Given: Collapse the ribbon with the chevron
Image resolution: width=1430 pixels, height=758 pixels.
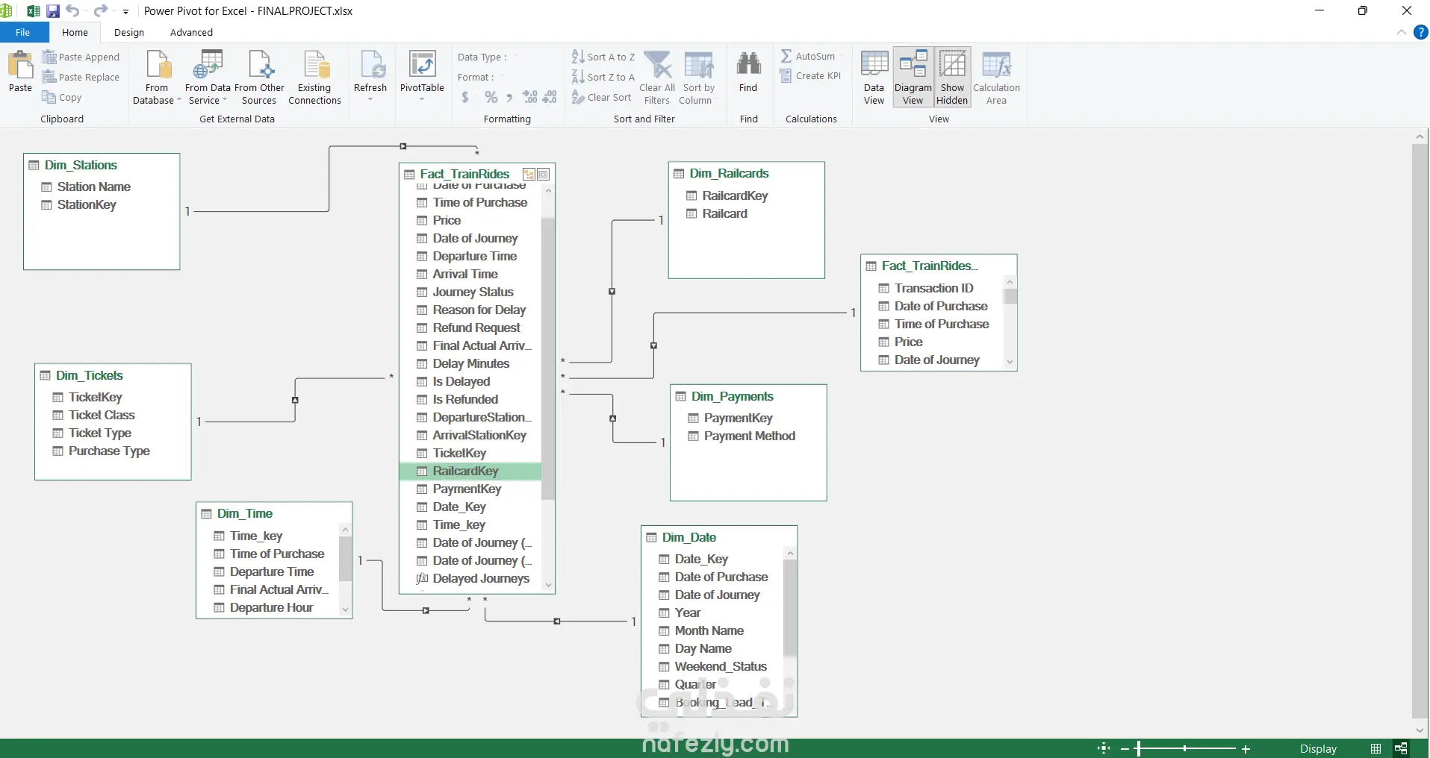Looking at the screenshot, I should coord(1401,32).
